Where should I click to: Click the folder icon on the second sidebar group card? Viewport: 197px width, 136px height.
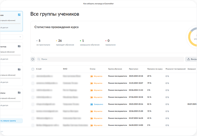[19, 46]
